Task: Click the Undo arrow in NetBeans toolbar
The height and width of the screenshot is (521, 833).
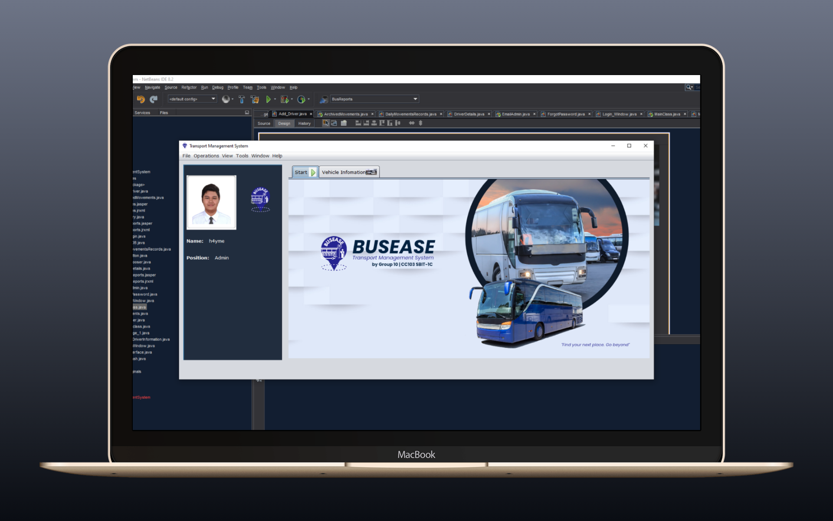Action: pos(141,99)
